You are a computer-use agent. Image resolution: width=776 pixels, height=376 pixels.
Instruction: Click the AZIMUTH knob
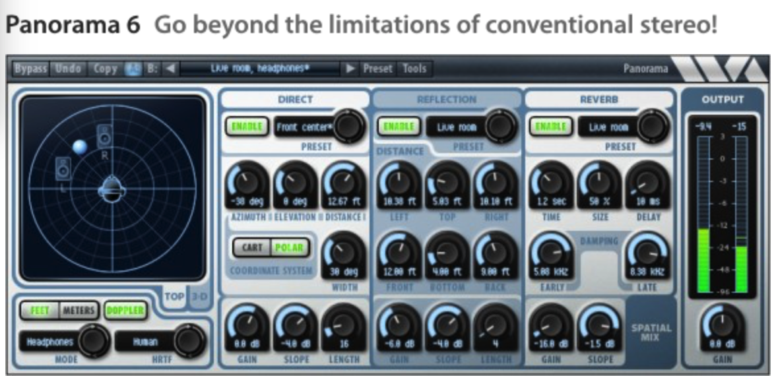247,183
